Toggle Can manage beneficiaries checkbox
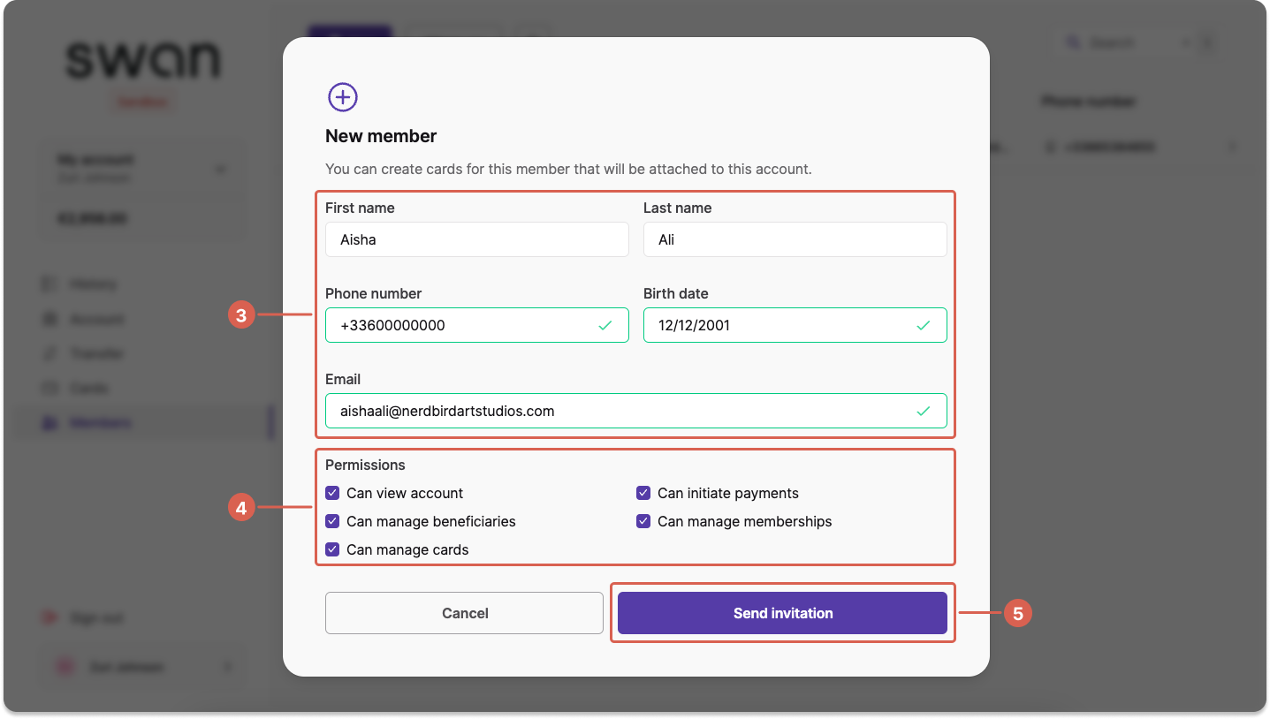 (332, 521)
